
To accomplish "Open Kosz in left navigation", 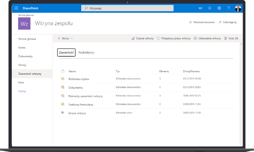I will [21, 82].
